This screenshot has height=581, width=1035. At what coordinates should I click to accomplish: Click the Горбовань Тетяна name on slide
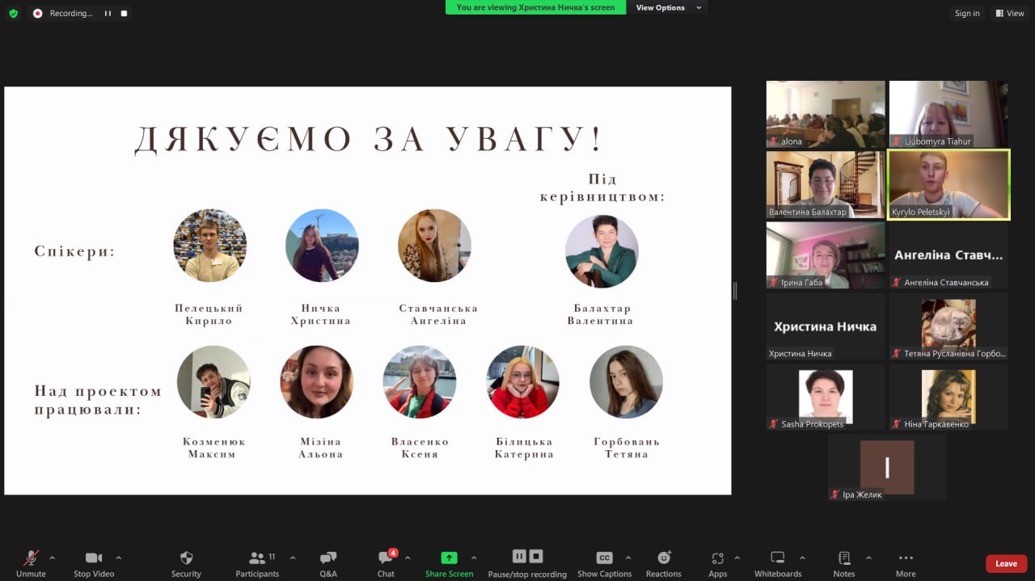pos(627,448)
